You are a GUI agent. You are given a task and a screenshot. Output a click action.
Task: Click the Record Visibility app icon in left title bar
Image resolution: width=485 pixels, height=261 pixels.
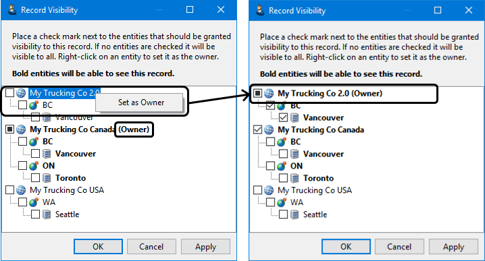coord(12,9)
